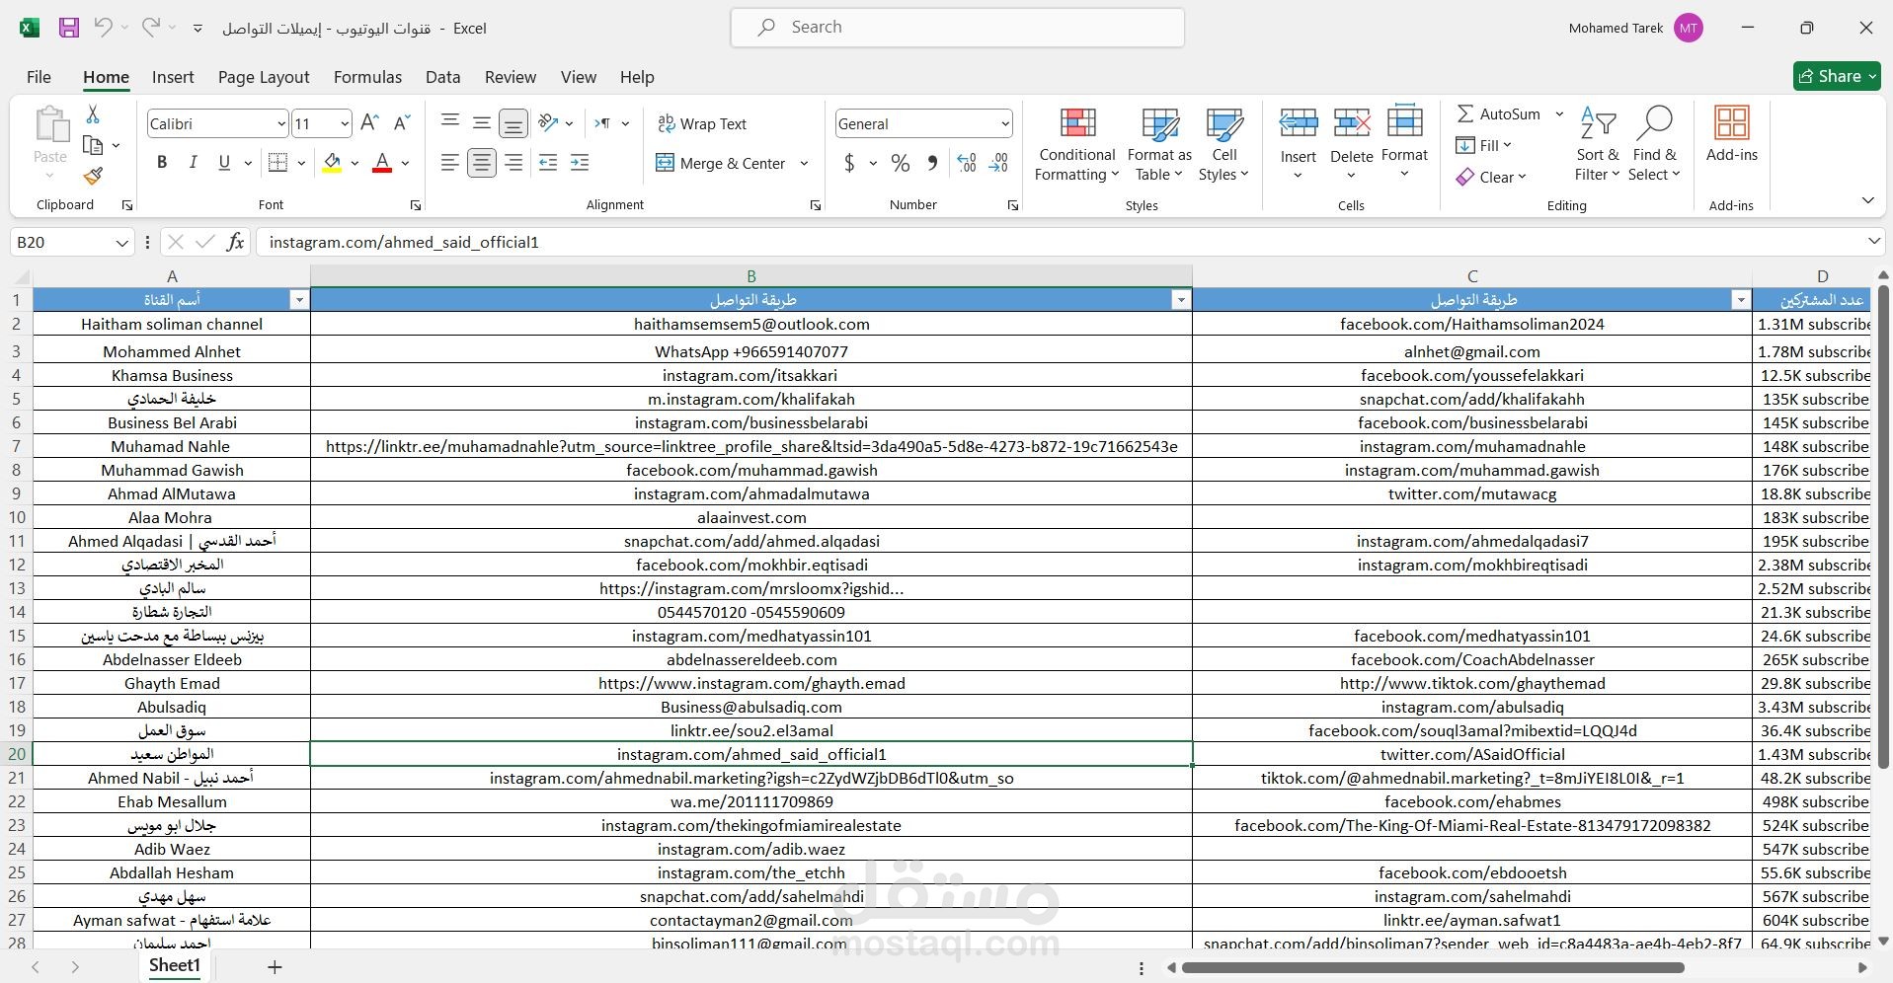Open the Clear button menu

(1491, 177)
